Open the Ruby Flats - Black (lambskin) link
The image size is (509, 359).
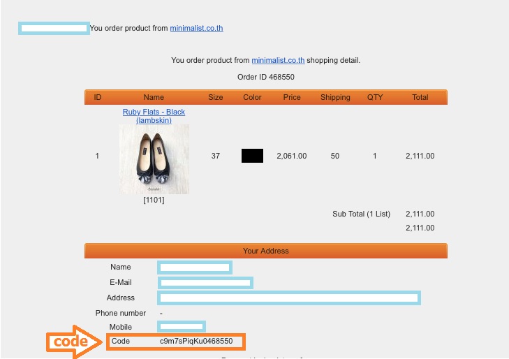coord(154,116)
